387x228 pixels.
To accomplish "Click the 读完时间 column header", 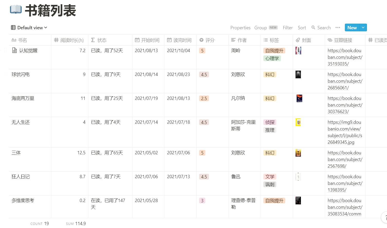I will (180, 40).
